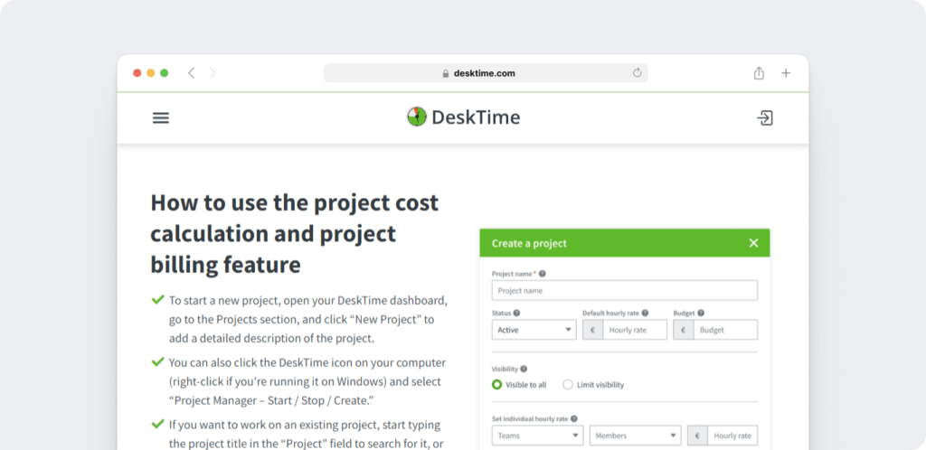The height and width of the screenshot is (450, 926).
Task: Reload the page using refresh icon
Action: 637,73
